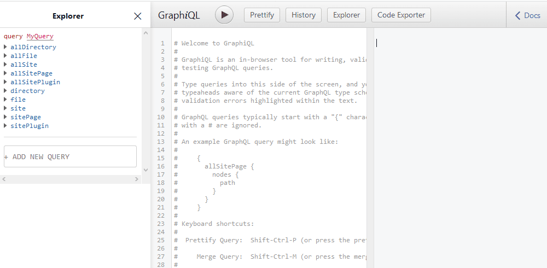
Task: Click the Explorer scroll up arrow
Action: pyautogui.click(x=146, y=33)
